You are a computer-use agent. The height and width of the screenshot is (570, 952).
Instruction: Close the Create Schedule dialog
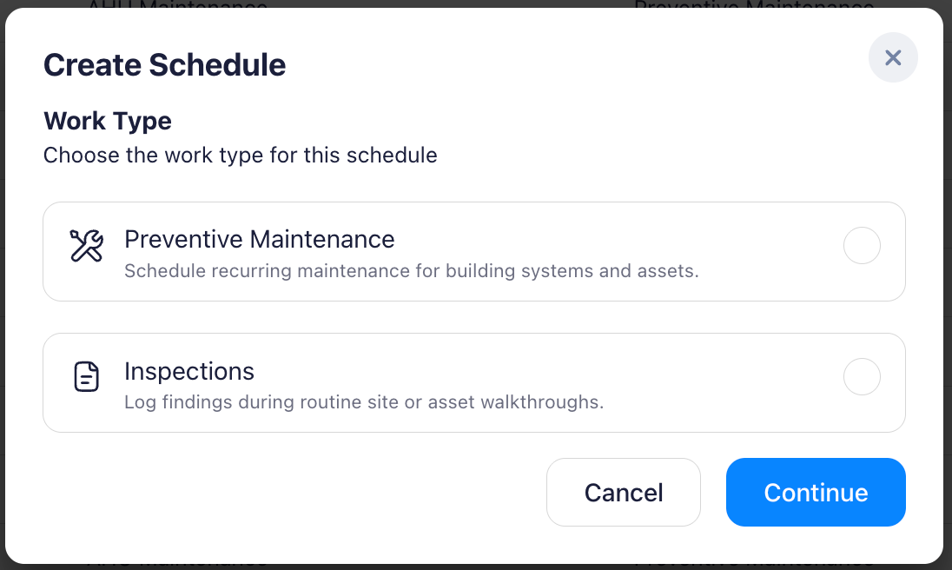(893, 57)
